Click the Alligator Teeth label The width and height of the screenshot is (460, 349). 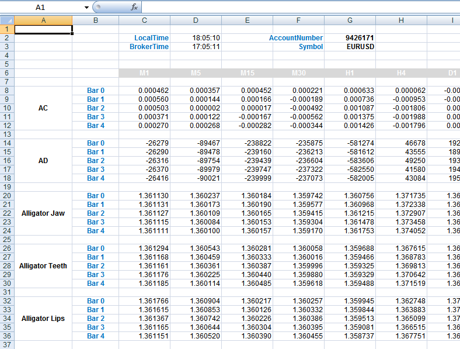[x=43, y=266]
